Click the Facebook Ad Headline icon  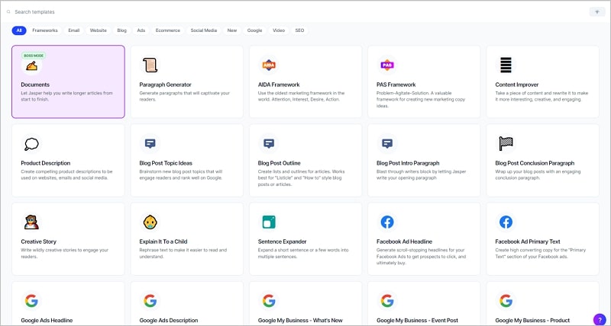pyautogui.click(x=387, y=222)
